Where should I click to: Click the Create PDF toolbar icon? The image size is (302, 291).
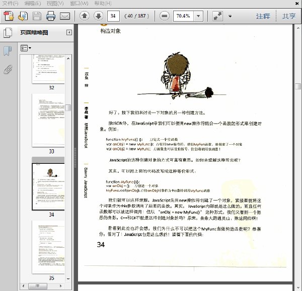[9, 16]
